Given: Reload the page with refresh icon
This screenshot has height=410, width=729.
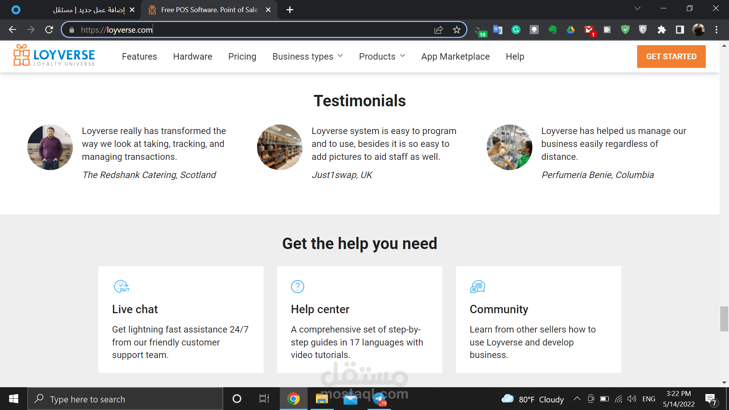Looking at the screenshot, I should (x=49, y=30).
